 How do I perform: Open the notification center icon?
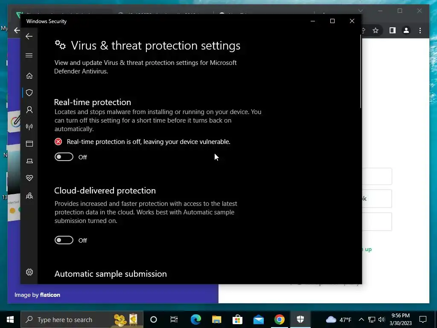(423, 319)
